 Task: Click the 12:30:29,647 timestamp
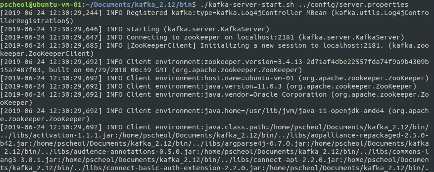[74, 37]
